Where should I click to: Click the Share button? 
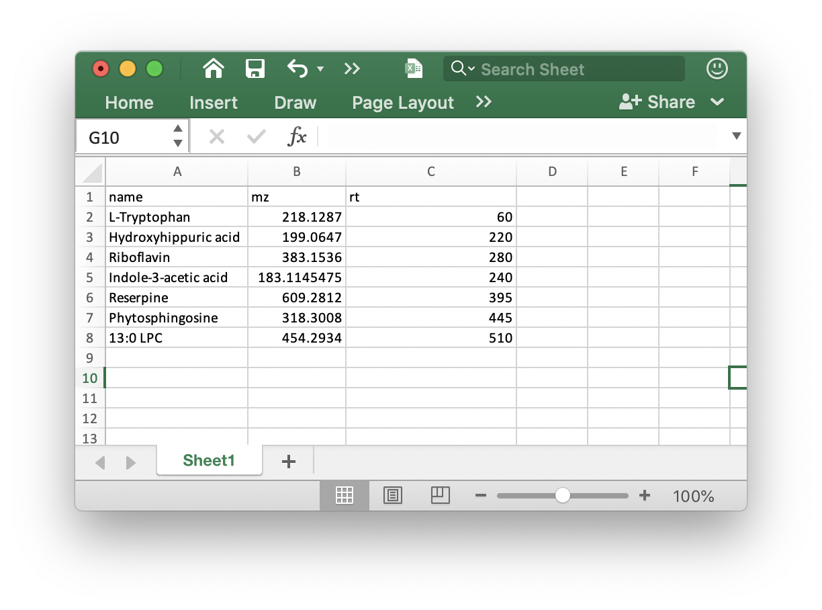(x=664, y=101)
